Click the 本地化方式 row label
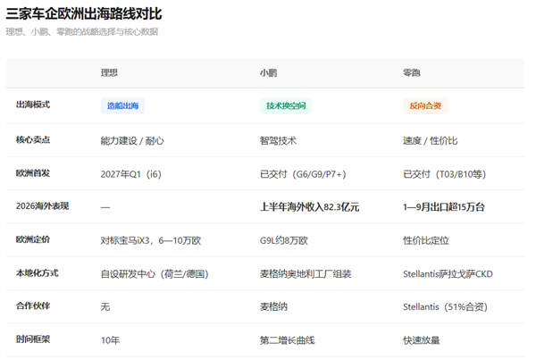This screenshot has height=360, width=536. click(38, 273)
